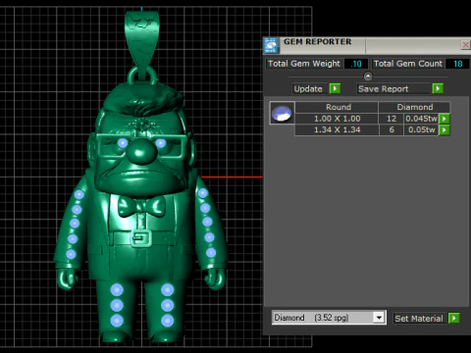Screen dimensions: 471x353
Task: Click the quantity cell showing 12
Action: coord(392,119)
